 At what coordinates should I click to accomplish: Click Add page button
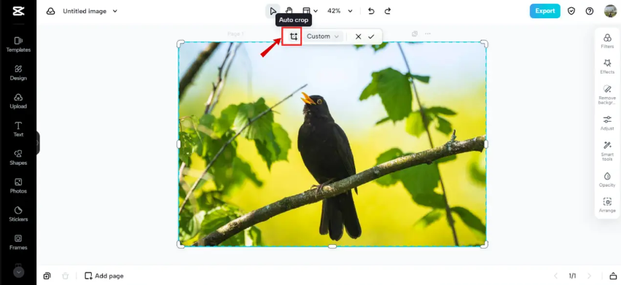104,276
